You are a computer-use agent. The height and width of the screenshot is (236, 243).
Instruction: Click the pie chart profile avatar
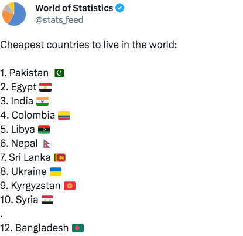point(14,14)
